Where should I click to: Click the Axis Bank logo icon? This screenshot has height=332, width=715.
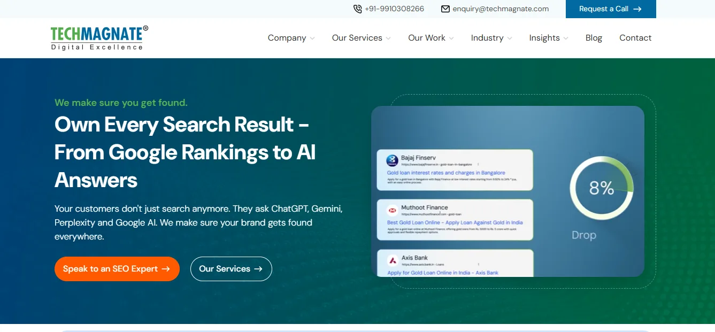[x=393, y=260]
